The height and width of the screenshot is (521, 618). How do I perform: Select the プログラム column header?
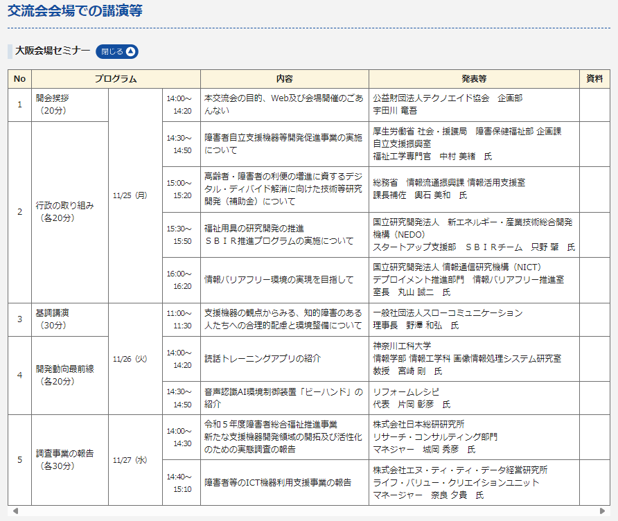(116, 79)
